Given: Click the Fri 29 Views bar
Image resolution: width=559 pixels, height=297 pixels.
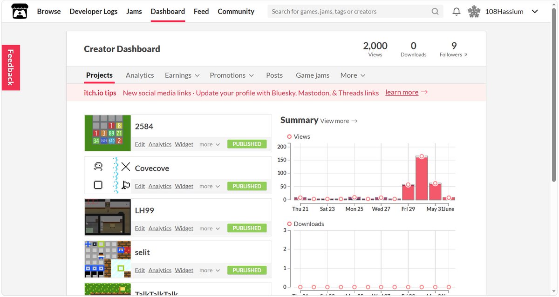Looking at the screenshot, I should (x=408, y=192).
